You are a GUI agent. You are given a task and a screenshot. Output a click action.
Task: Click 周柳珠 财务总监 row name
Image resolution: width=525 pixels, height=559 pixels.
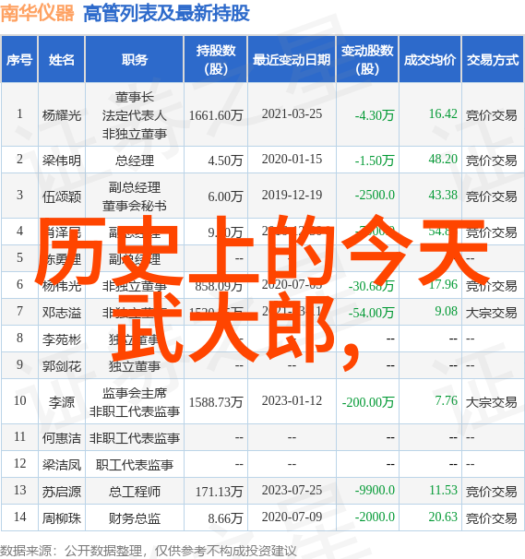(x=62, y=518)
